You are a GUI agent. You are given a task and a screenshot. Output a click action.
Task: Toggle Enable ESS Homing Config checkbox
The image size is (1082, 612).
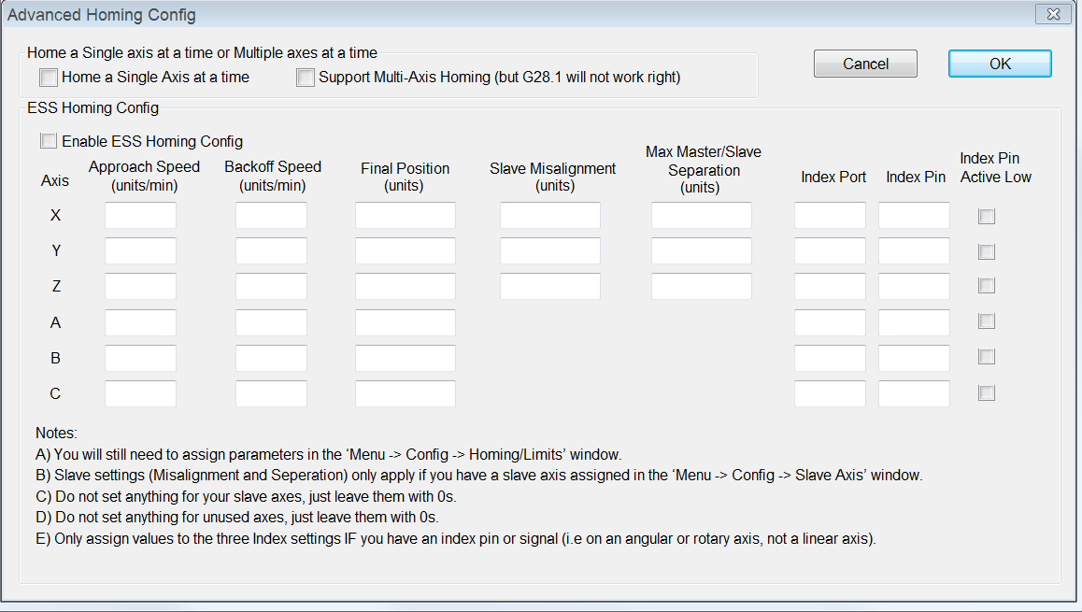point(49,141)
